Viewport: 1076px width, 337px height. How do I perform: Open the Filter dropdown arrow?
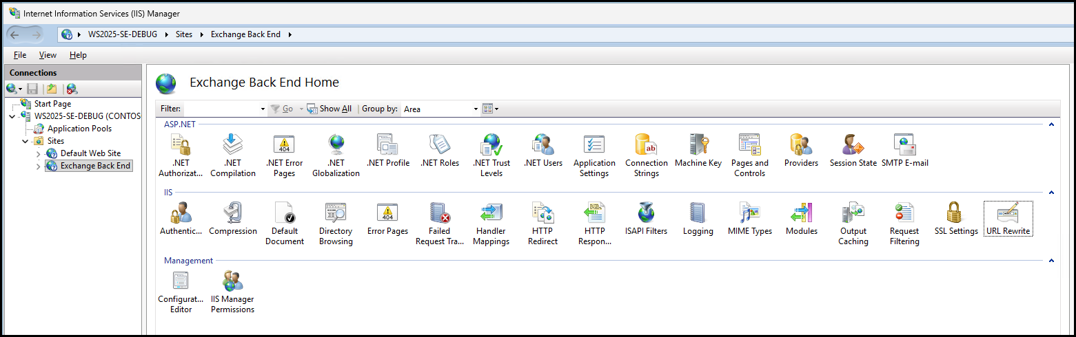pos(263,109)
